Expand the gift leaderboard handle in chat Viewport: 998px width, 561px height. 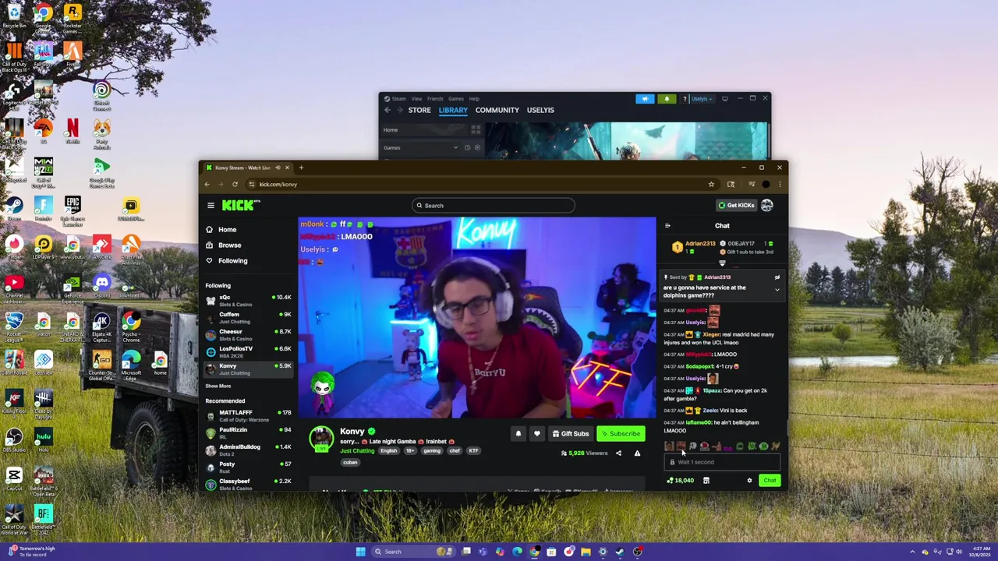[722, 263]
